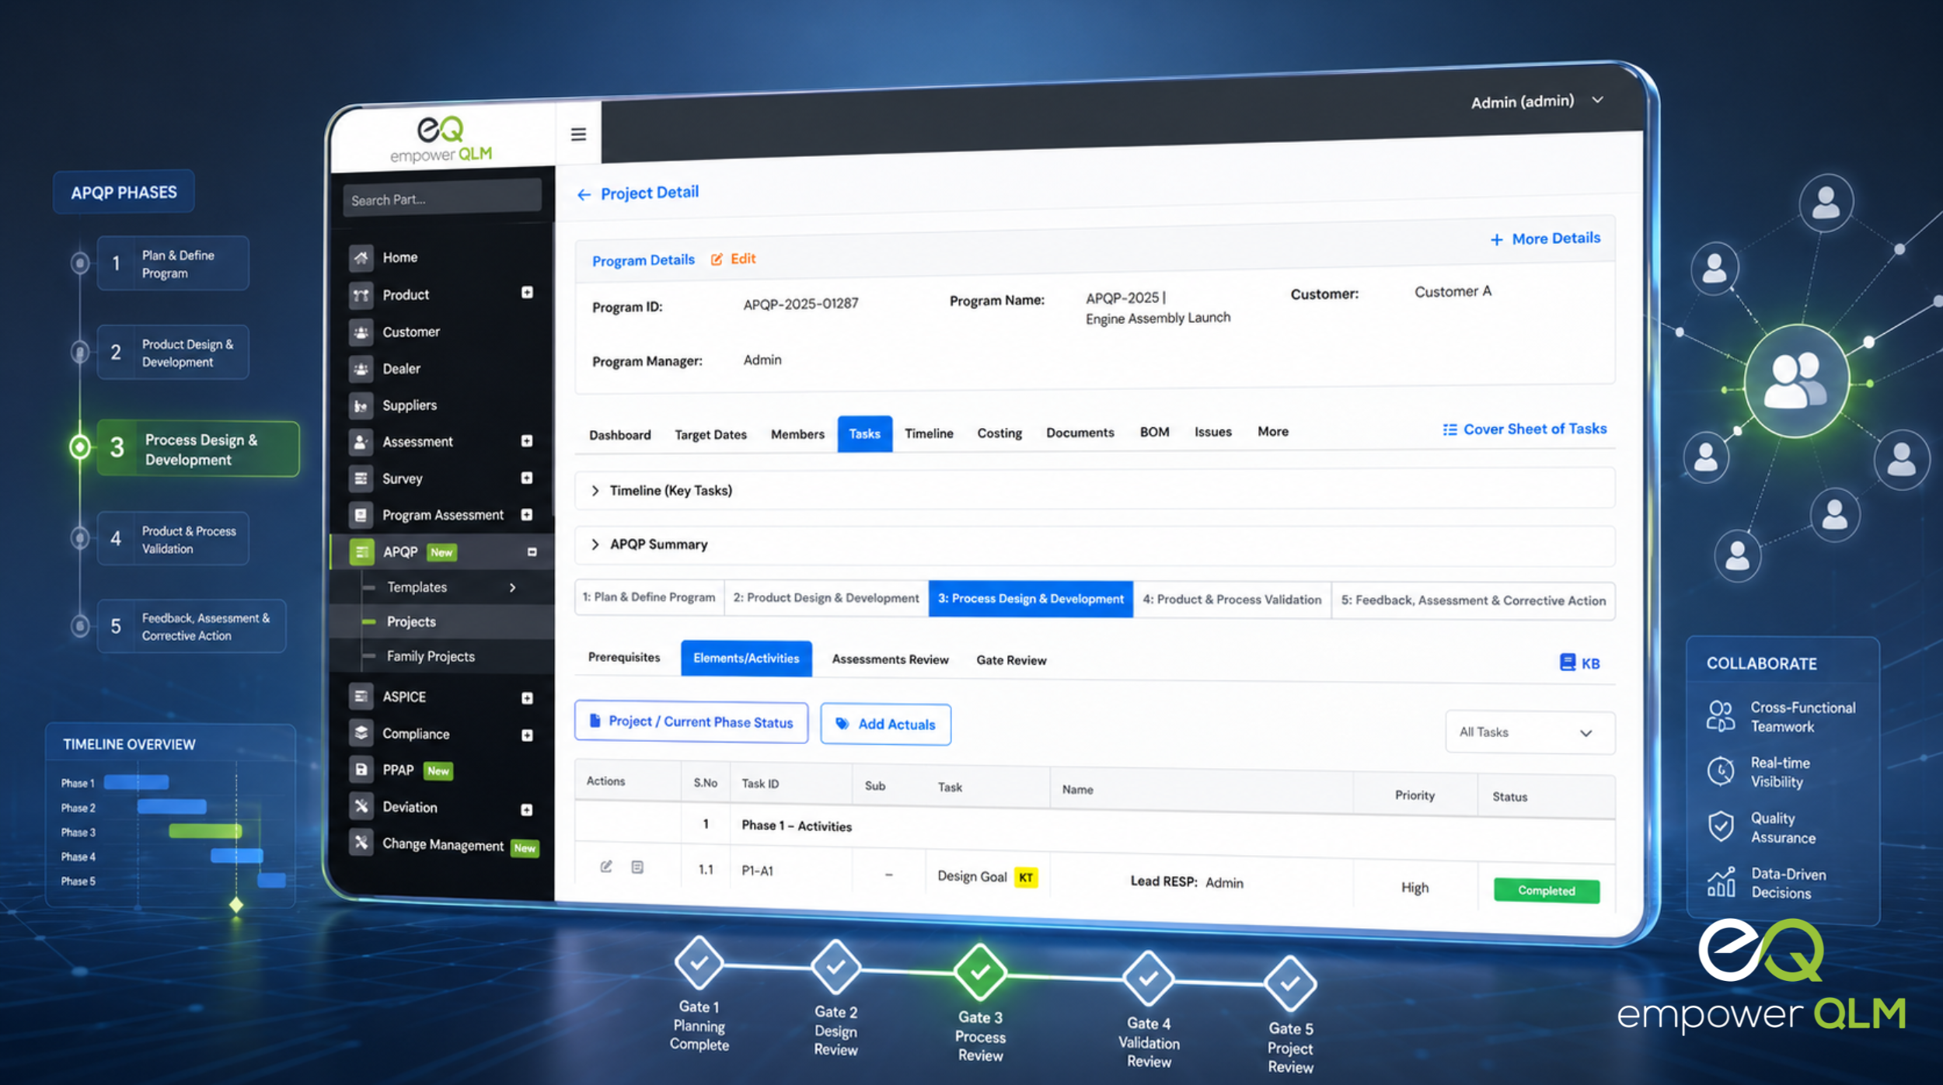Click the Customer sidebar icon
This screenshot has height=1085, width=1943.
coord(361,332)
